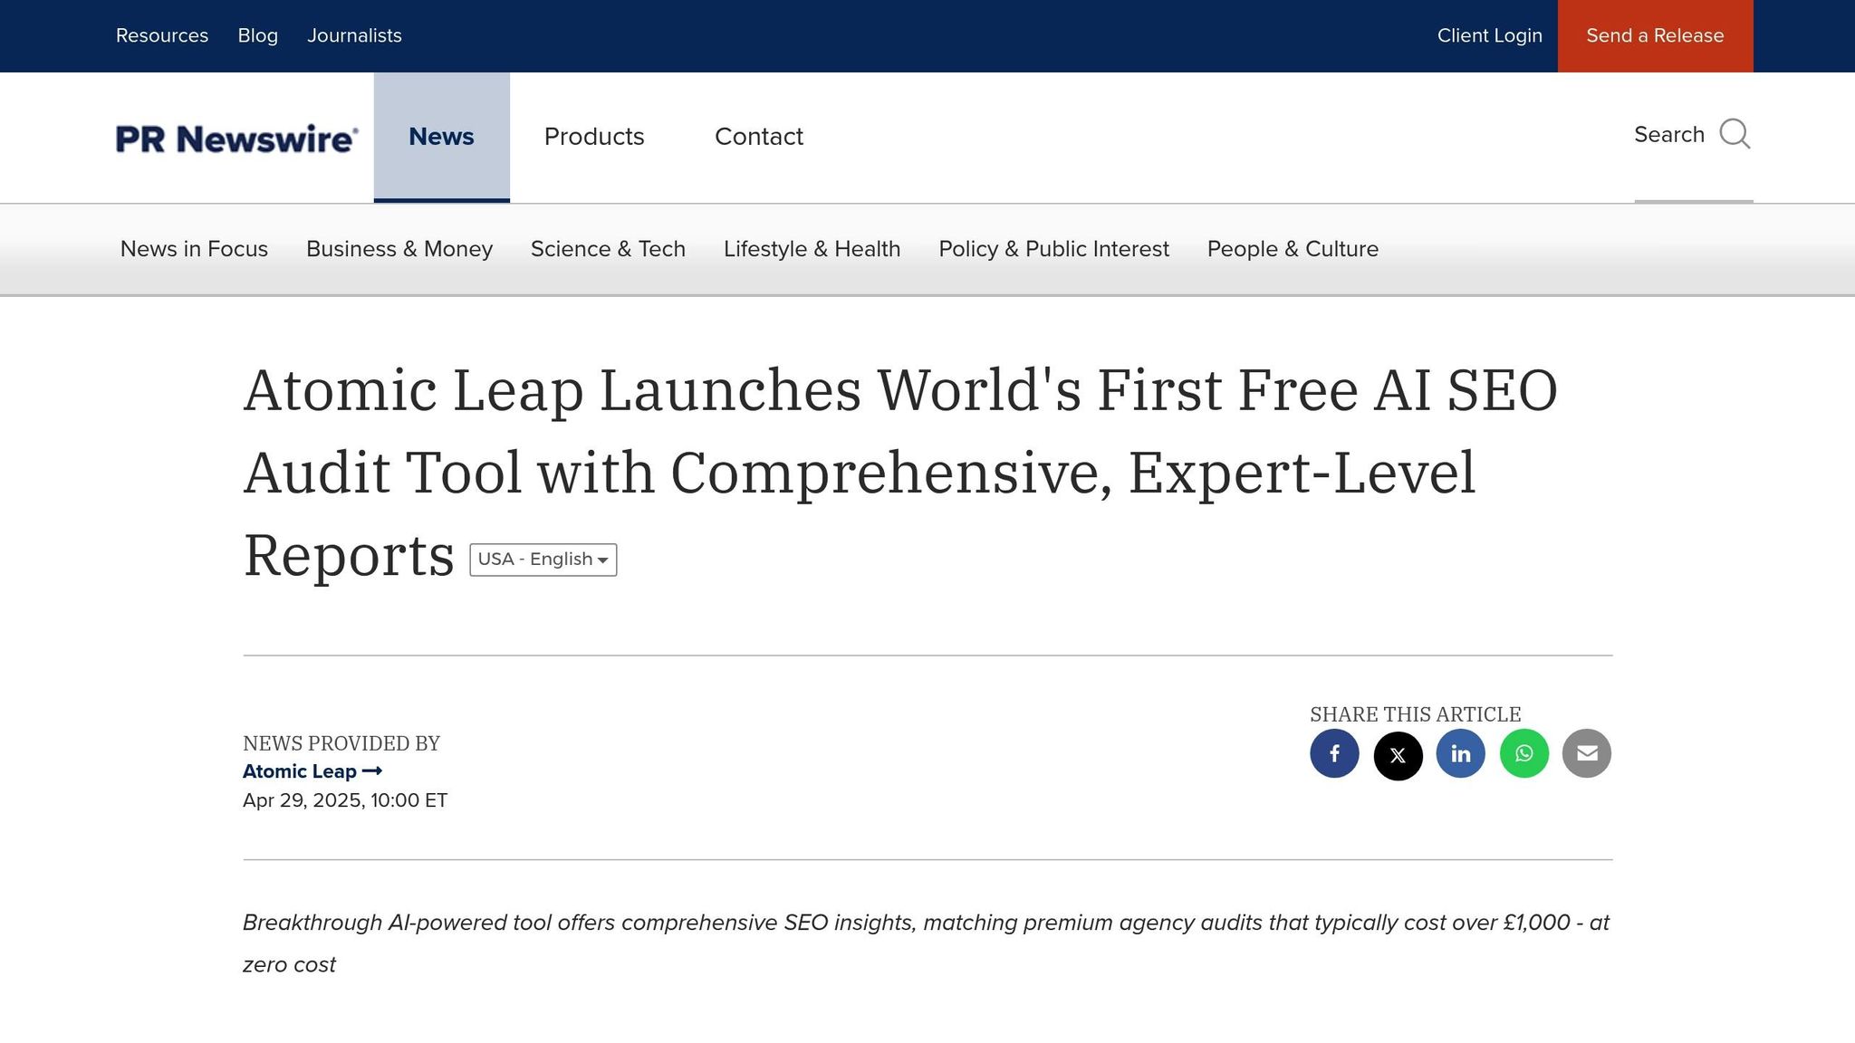
Task: Open the Contact menu
Action: click(x=759, y=137)
